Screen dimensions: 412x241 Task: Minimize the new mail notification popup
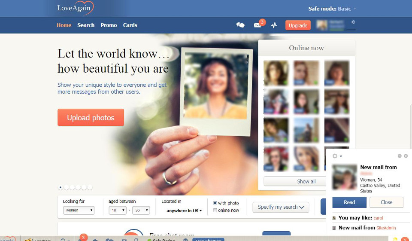(400, 156)
